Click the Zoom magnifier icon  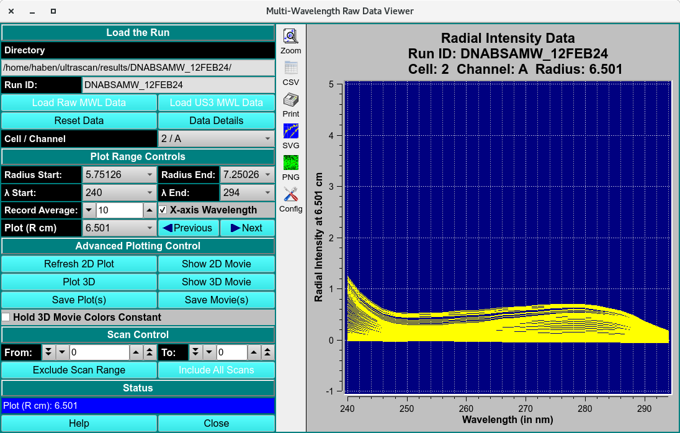pyautogui.click(x=290, y=37)
